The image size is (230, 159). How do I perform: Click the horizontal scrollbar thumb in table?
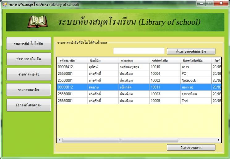(120, 140)
